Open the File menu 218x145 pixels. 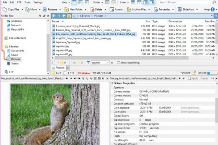pyautogui.click(x=5, y=2)
